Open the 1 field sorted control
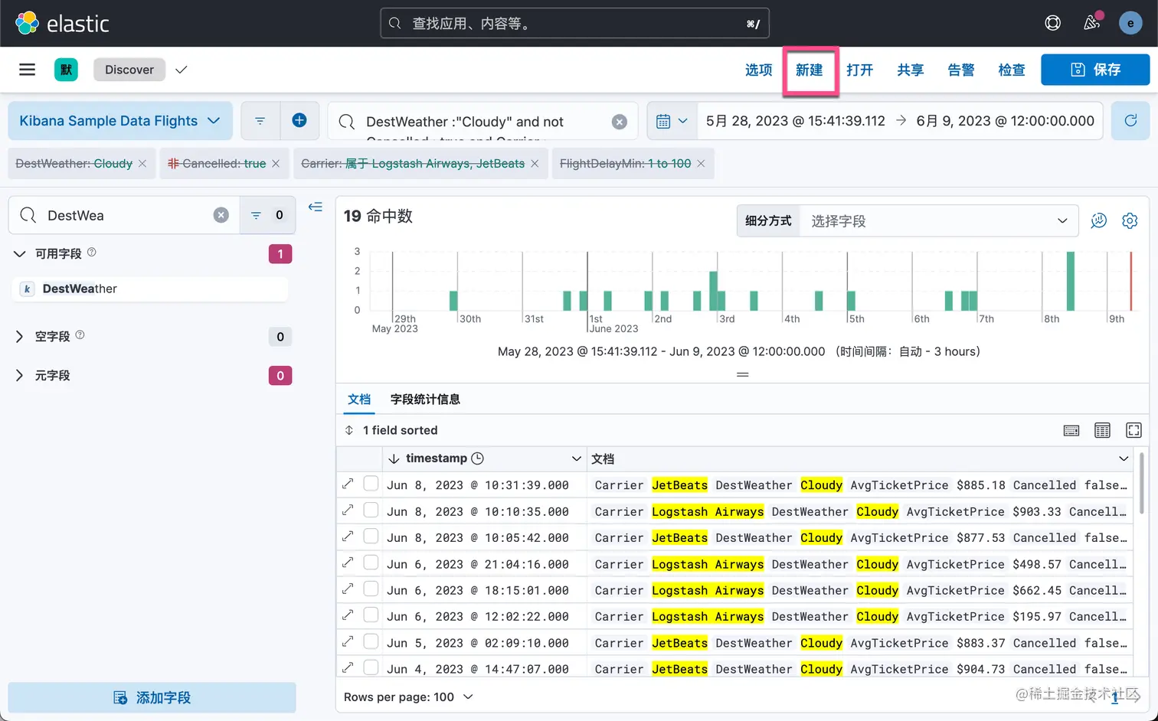This screenshot has width=1158, height=721. pyautogui.click(x=391, y=430)
